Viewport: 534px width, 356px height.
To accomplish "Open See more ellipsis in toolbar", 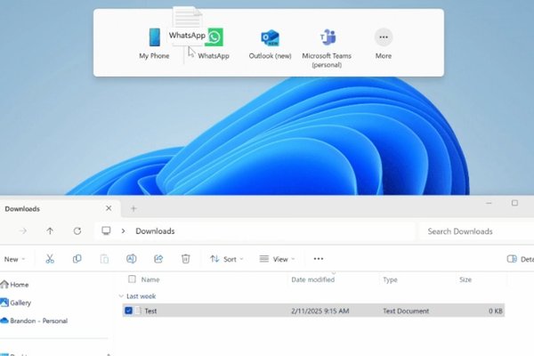I will [x=319, y=259].
